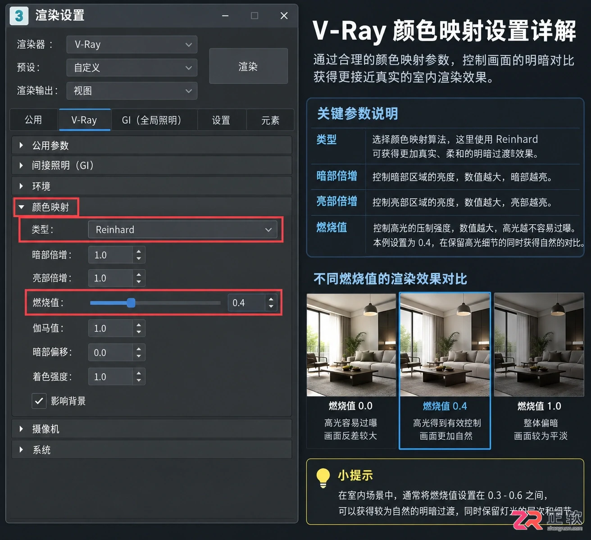Expand the 间接照明（GI）rollout
Viewport: 591px width, 540px height.
click(152, 165)
